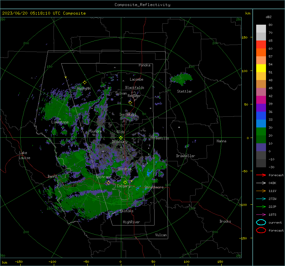This screenshot has height=266, width=285.
Task: Click the cyan current ellipse legend icon
Action: click(261, 222)
